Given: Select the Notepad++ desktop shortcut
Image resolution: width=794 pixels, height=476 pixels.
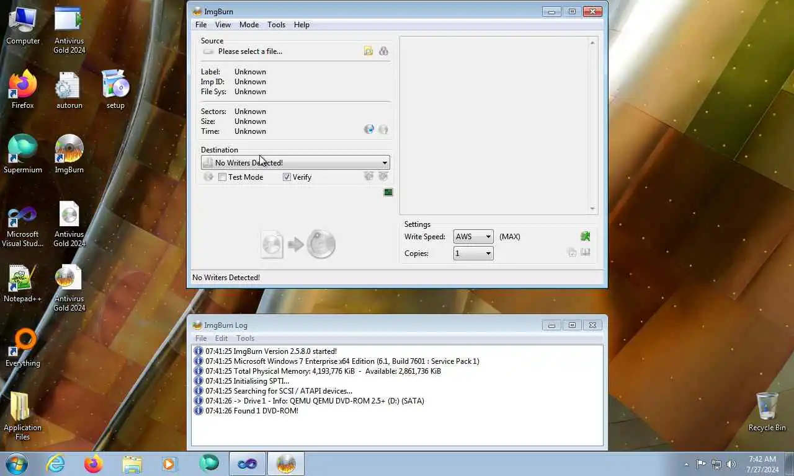Looking at the screenshot, I should (x=23, y=284).
